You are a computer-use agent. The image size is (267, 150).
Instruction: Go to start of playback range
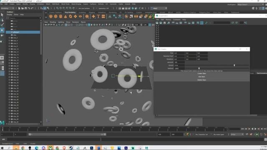click(x=242, y=129)
